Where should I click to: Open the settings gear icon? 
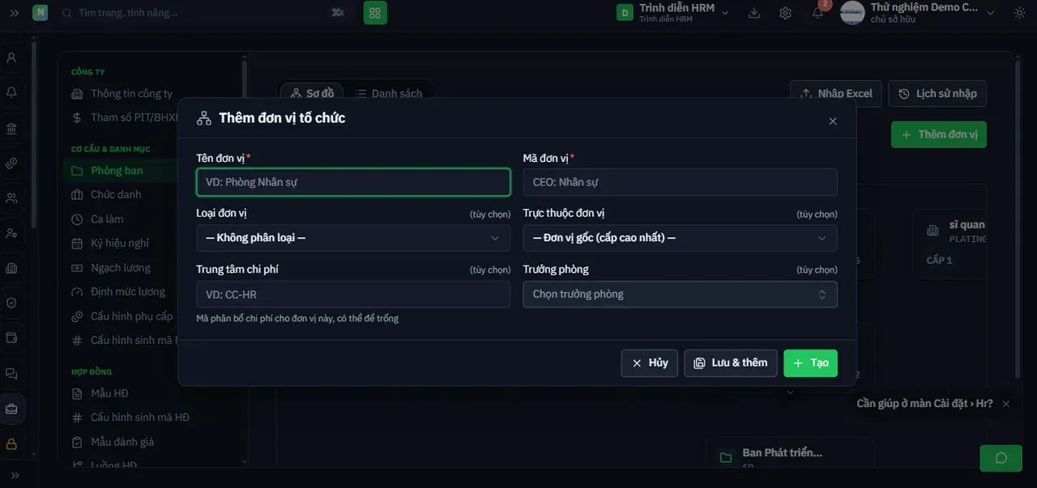(x=785, y=13)
